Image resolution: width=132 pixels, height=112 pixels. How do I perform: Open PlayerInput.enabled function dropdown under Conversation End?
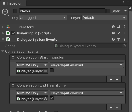point(87,93)
